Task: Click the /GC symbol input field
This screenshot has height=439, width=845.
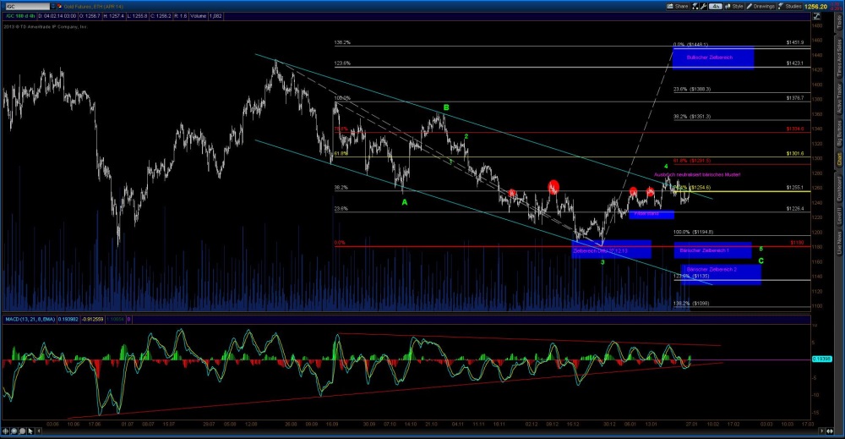Action: [24, 5]
